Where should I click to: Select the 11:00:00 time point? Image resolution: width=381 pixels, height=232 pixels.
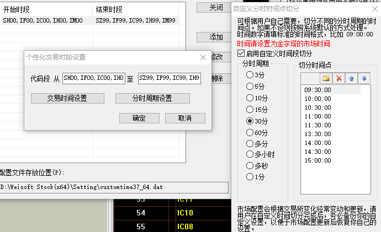tap(318, 117)
